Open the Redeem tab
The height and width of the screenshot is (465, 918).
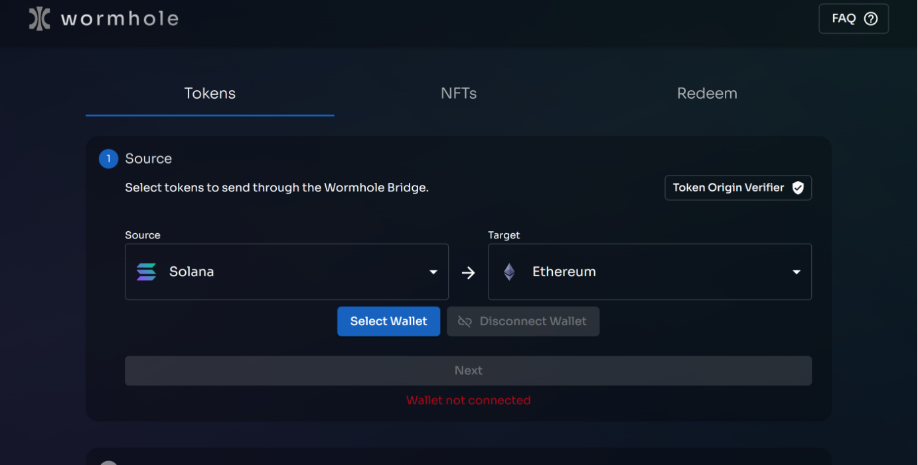pos(707,94)
